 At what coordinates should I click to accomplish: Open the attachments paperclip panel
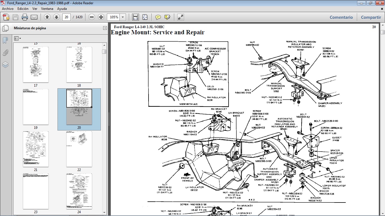coord(5,53)
